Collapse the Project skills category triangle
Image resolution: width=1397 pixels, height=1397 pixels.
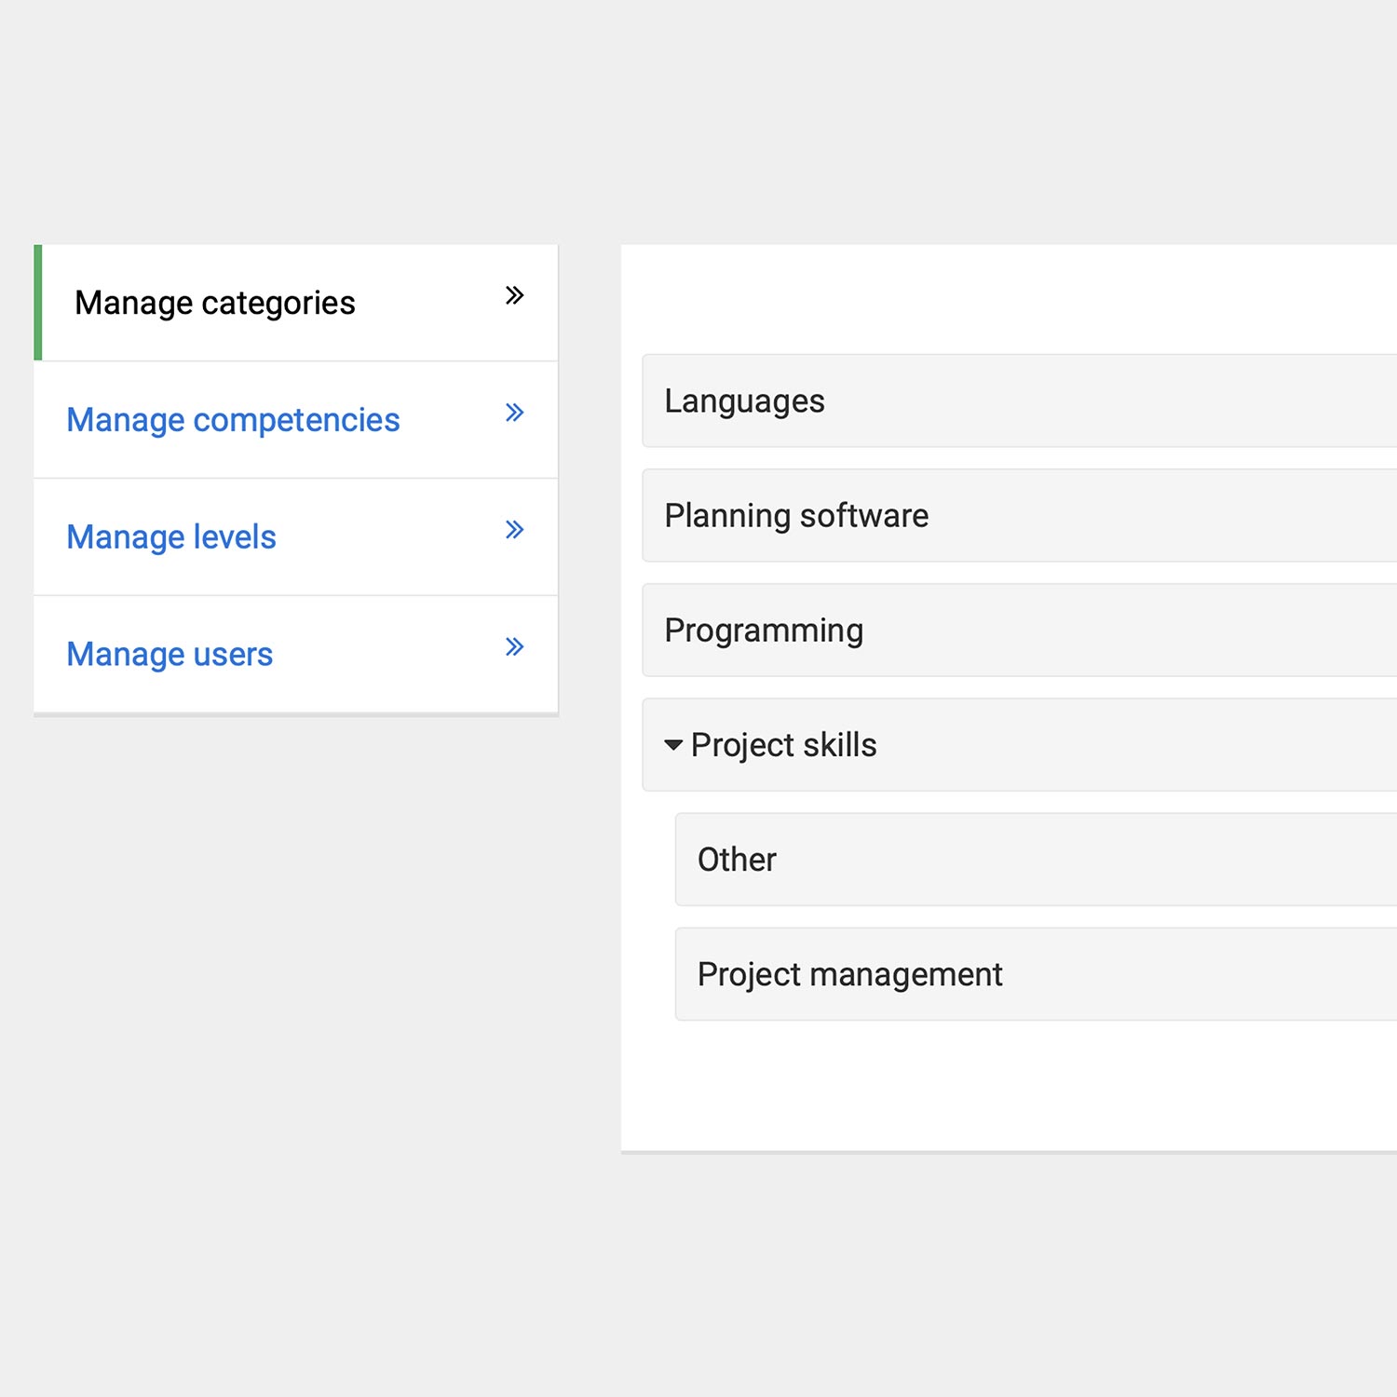[x=673, y=745]
